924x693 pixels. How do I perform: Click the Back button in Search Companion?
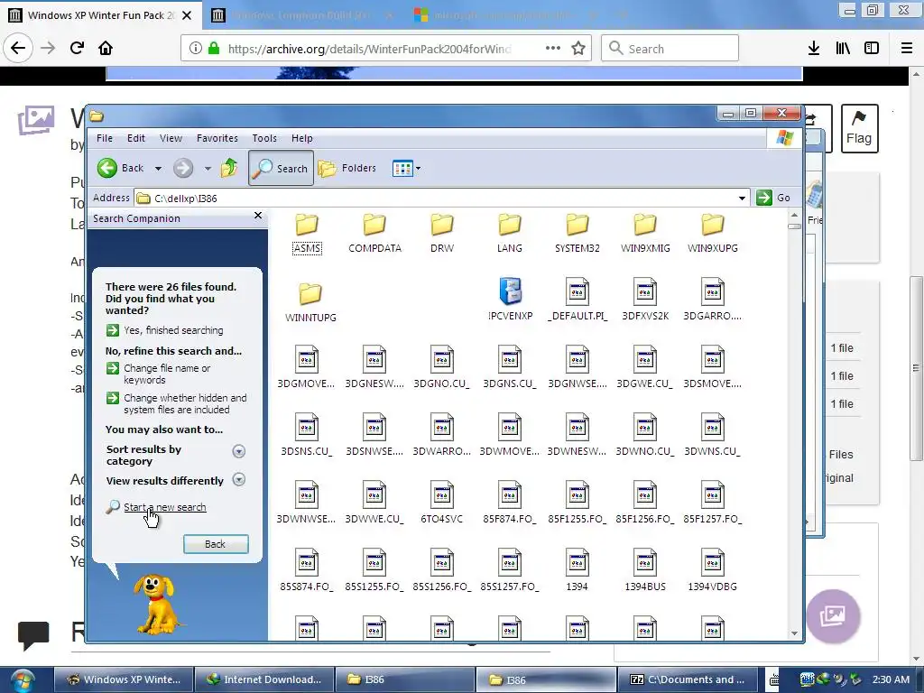[216, 544]
